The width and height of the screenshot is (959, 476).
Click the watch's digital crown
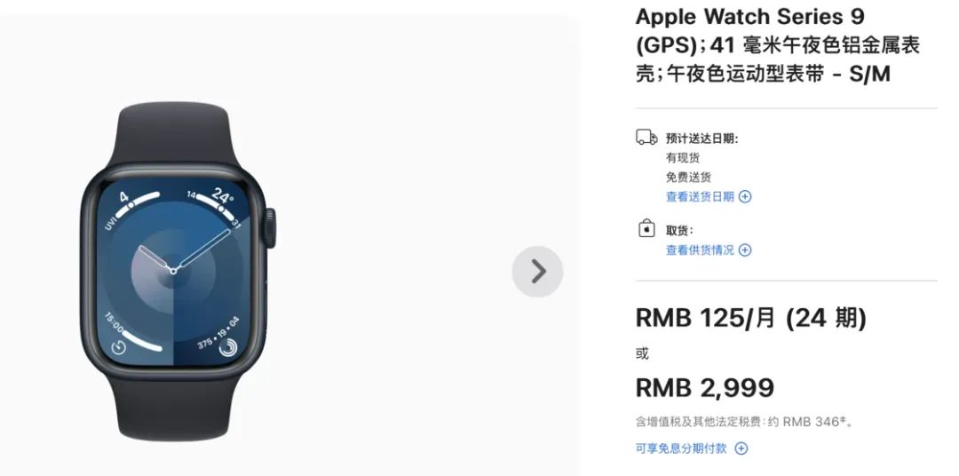tap(270, 228)
